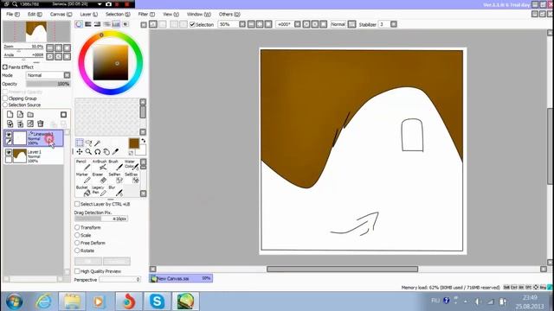Create a new layer folder
The height and width of the screenshot is (311, 554).
coord(30,115)
